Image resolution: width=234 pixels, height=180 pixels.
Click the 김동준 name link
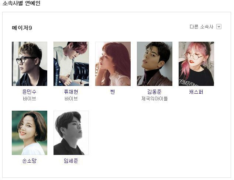[154, 91]
